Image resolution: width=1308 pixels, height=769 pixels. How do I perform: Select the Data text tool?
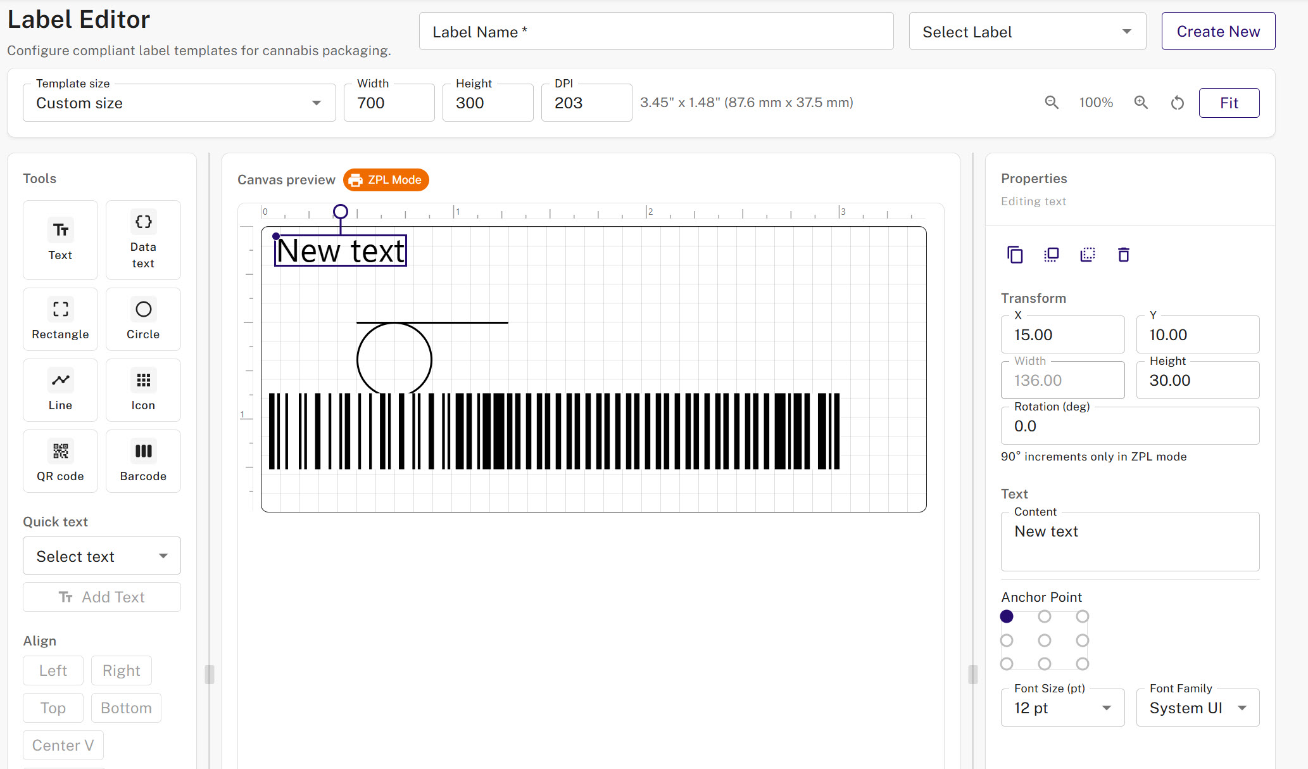pyautogui.click(x=143, y=240)
